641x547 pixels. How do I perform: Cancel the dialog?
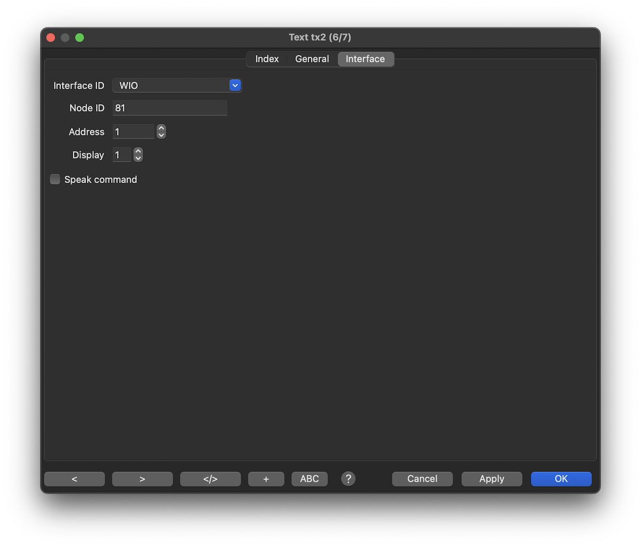click(422, 479)
